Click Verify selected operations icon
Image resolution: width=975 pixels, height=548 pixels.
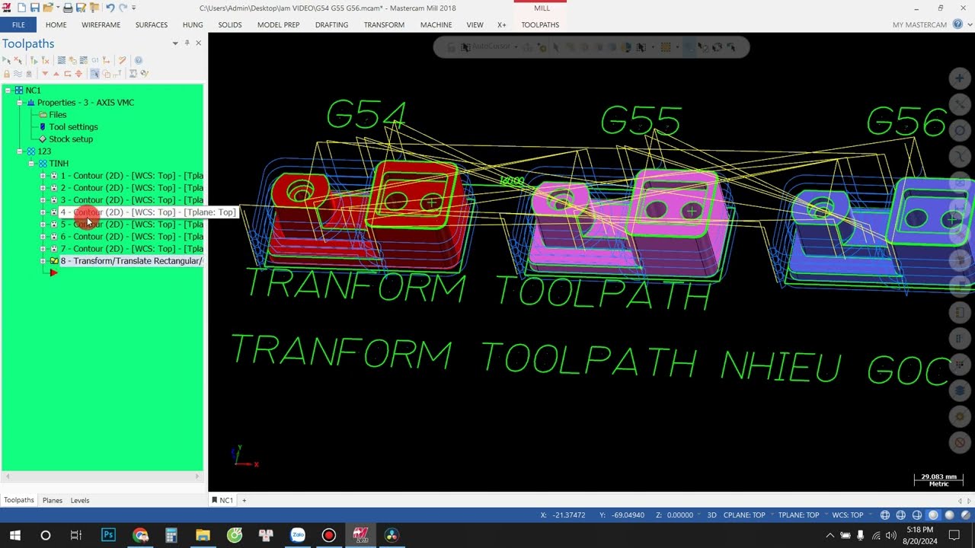(x=73, y=60)
